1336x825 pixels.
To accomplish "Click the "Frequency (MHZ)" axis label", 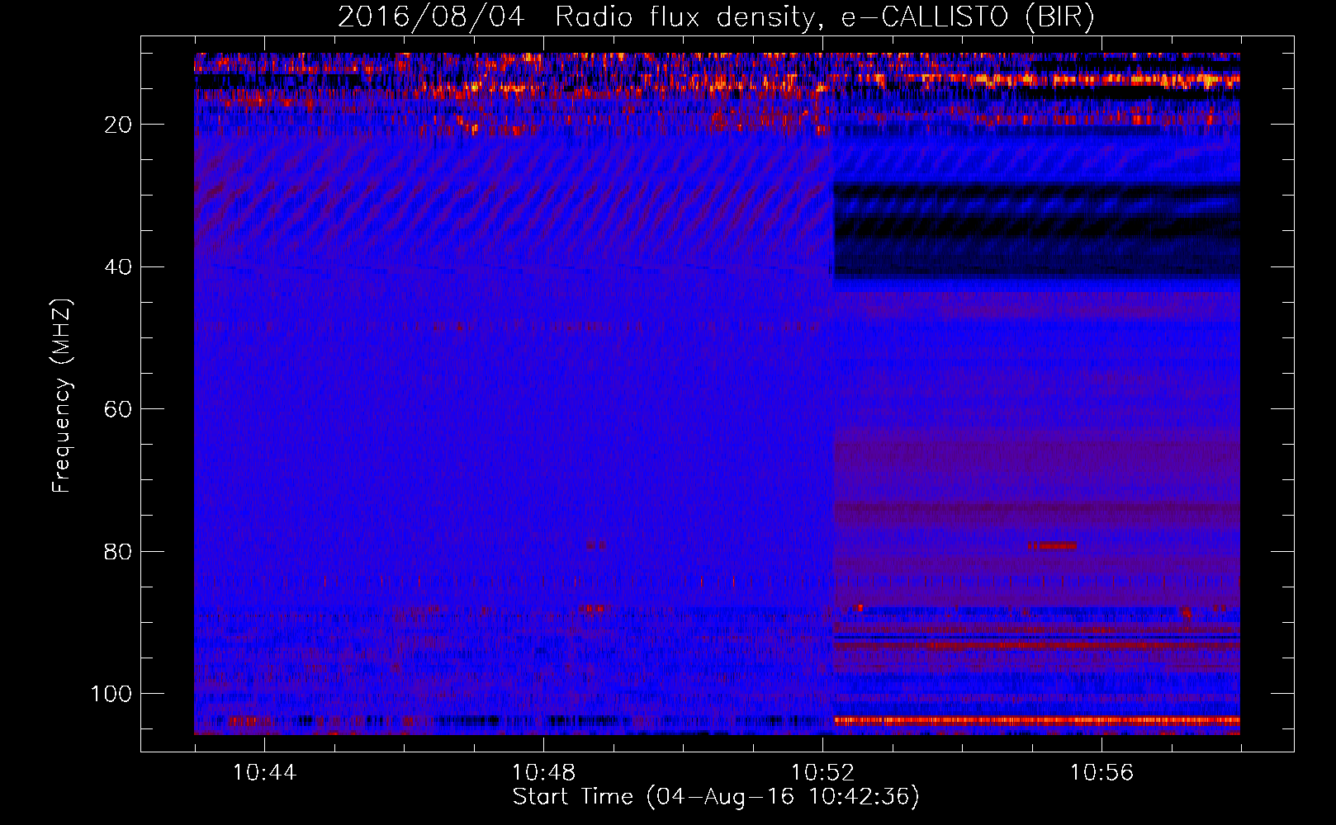I will (x=62, y=396).
